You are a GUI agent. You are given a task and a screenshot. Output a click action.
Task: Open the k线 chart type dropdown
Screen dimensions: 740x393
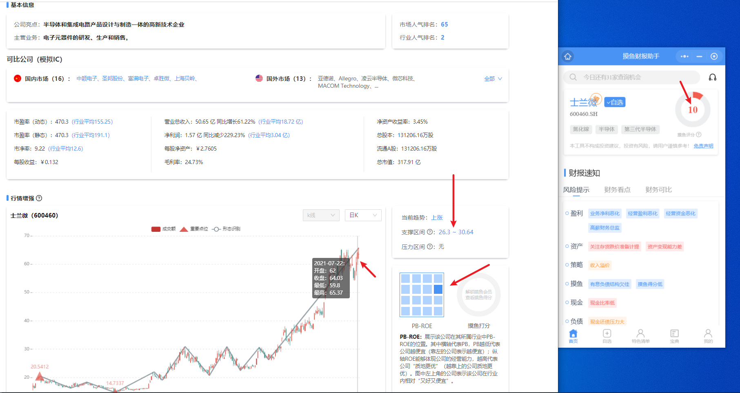321,215
